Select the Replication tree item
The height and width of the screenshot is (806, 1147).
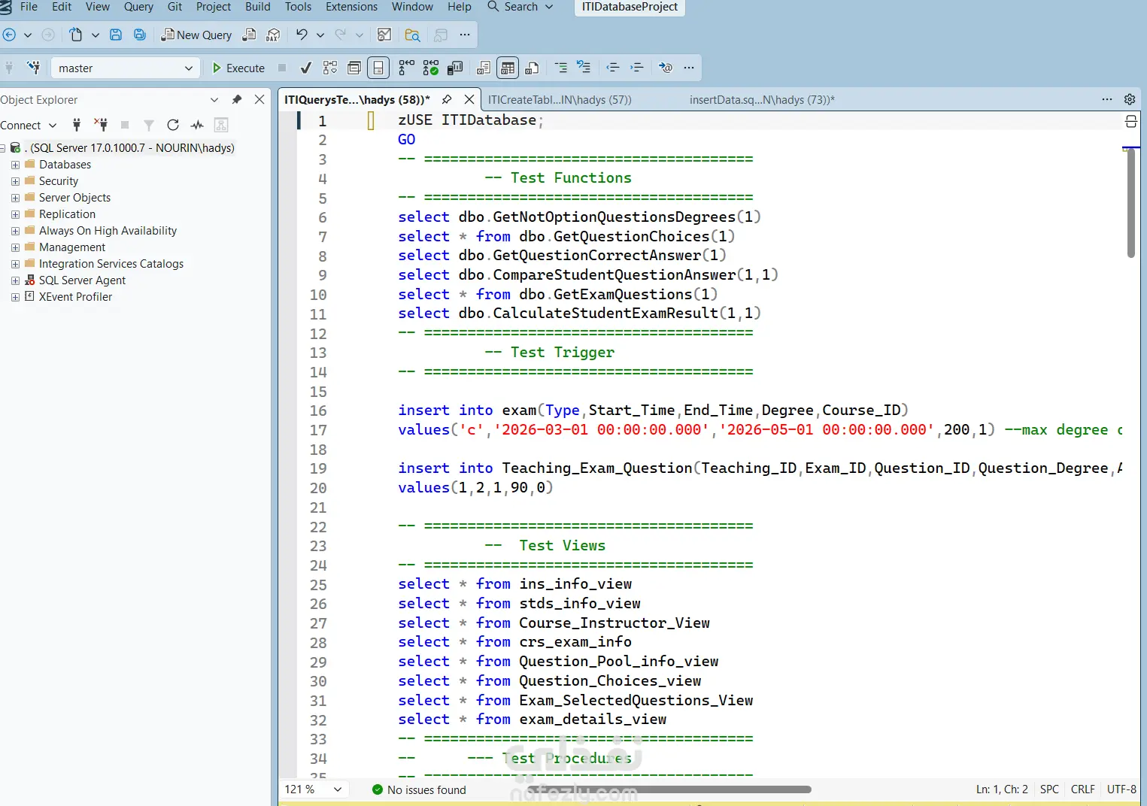click(67, 214)
